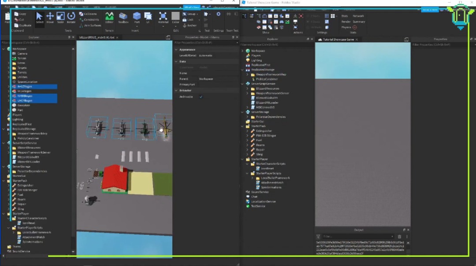
Task: Insert a Part with the cube icon
Action: click(x=137, y=16)
